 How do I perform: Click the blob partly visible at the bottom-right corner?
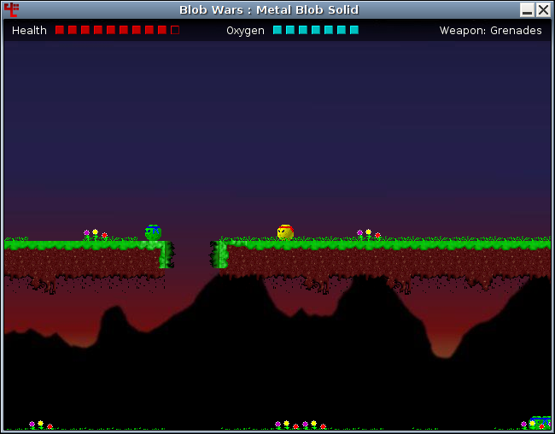(x=540, y=423)
